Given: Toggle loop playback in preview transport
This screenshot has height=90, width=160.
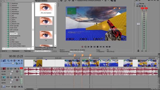Looking at the screenshot, I should (x=85, y=47).
